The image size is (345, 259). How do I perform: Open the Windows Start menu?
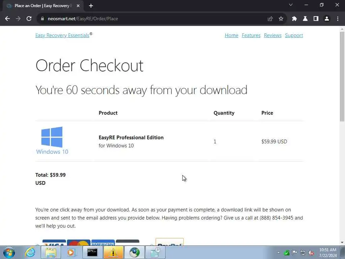pyautogui.click(x=9, y=252)
